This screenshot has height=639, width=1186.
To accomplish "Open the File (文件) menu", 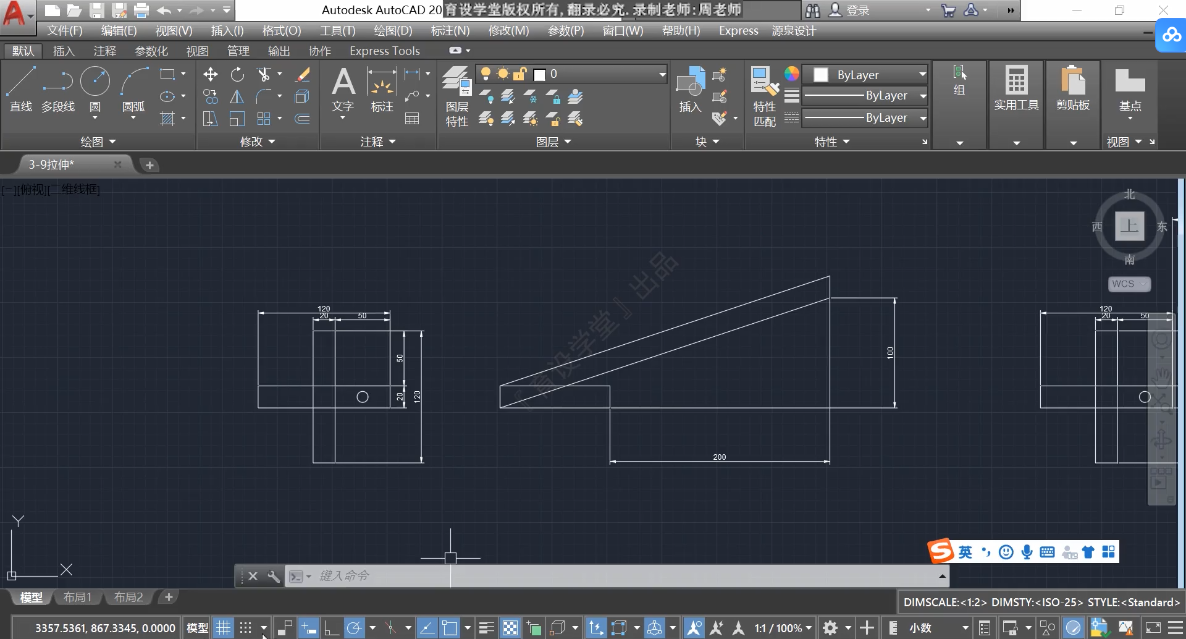I will [x=64, y=30].
